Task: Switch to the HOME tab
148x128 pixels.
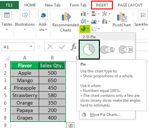Action: 30,5
